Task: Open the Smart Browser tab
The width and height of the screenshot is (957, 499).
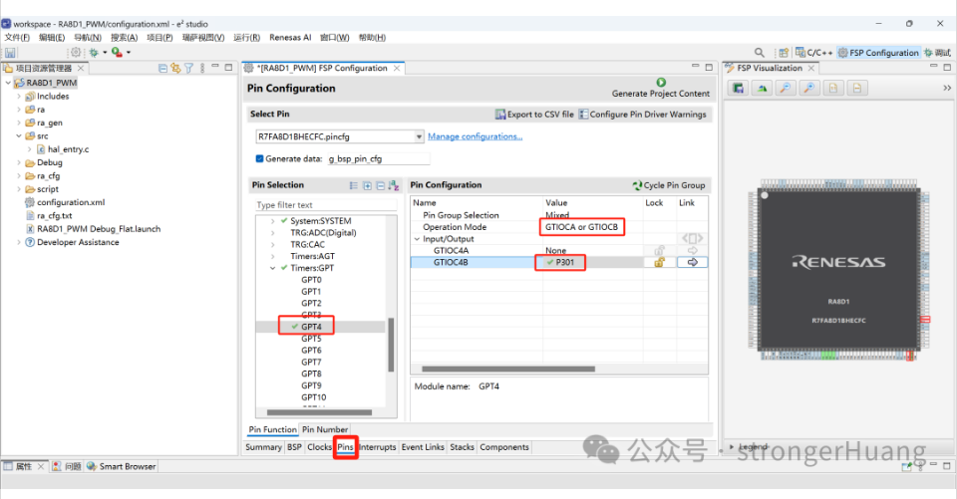Action: (122, 466)
